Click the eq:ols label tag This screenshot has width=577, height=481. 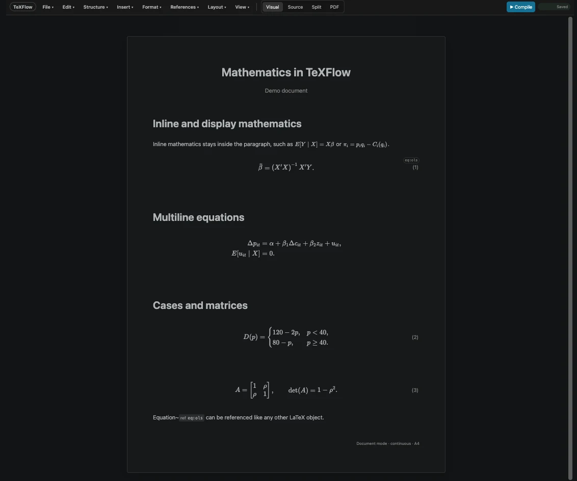coord(411,160)
